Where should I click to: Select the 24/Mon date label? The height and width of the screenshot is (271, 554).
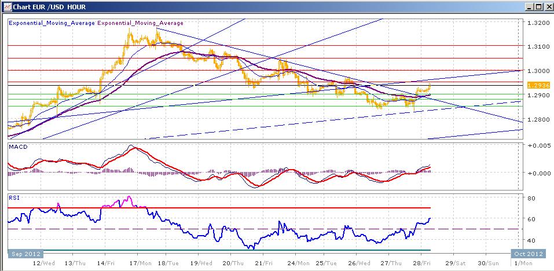[x=299, y=263]
